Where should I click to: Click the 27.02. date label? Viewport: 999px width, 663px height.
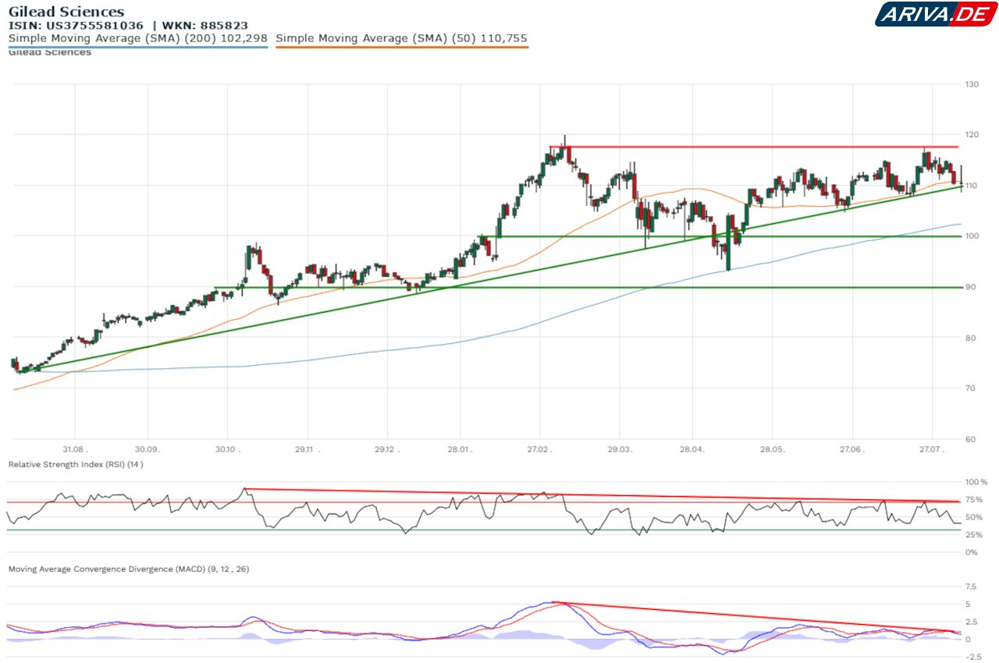pos(540,449)
